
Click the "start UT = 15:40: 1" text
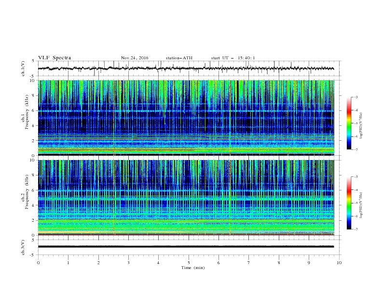click(233, 58)
